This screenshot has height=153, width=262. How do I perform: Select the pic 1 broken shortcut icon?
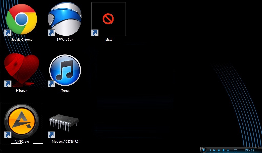coord(108,19)
